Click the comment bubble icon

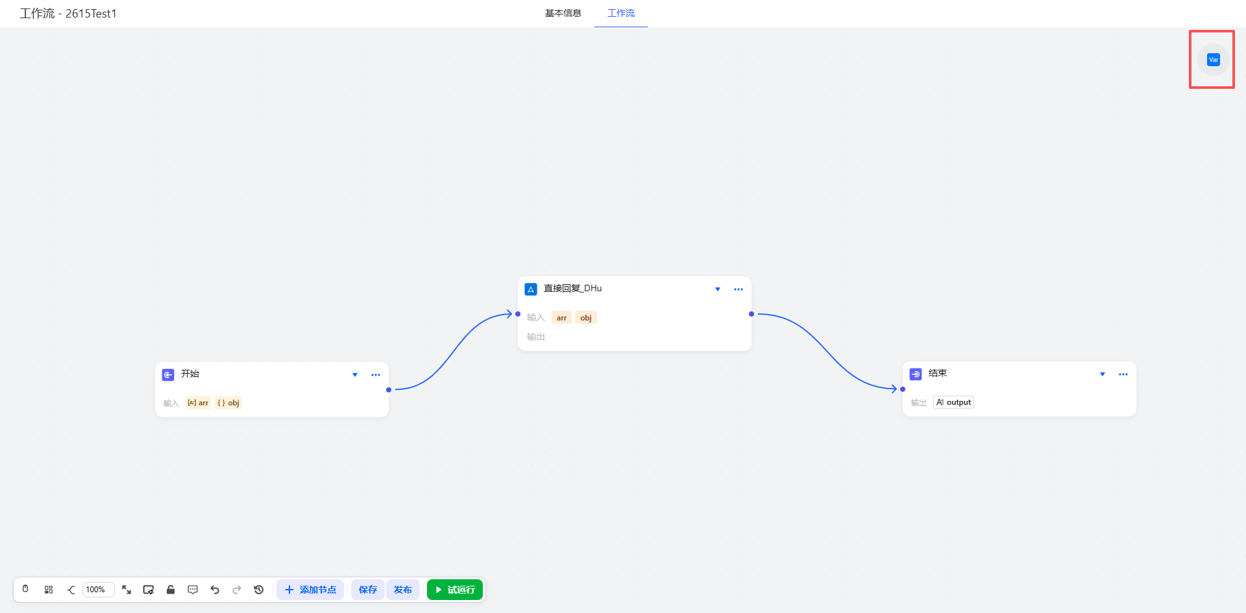(193, 590)
